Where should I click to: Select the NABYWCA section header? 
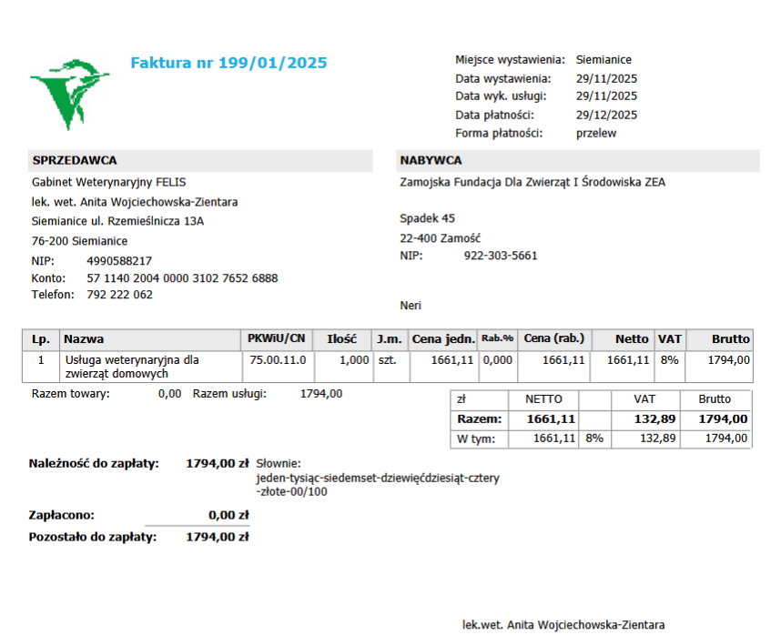[x=431, y=160]
